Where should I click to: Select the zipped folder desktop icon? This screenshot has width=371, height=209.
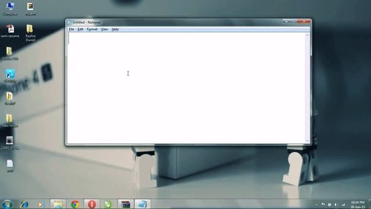coord(10,98)
